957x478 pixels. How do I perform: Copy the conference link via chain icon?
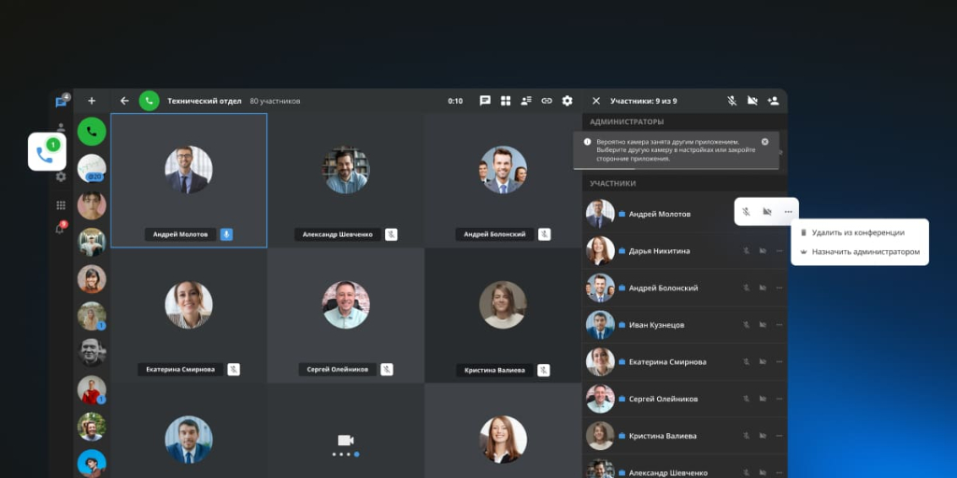pos(547,101)
